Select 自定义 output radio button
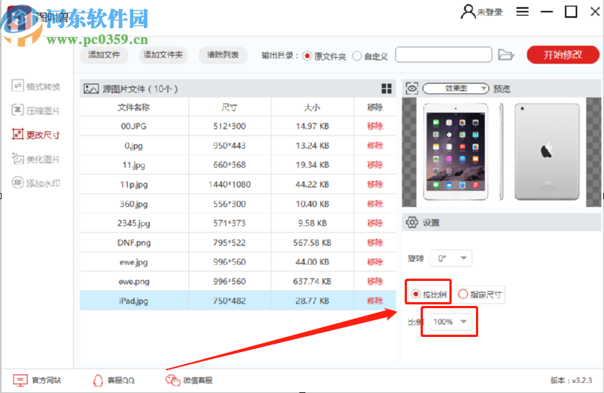Viewport: 604px width, 393px height. 357,56
